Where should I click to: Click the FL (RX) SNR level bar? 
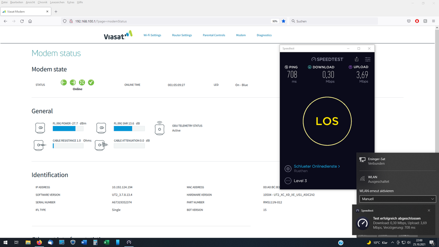(x=129, y=129)
